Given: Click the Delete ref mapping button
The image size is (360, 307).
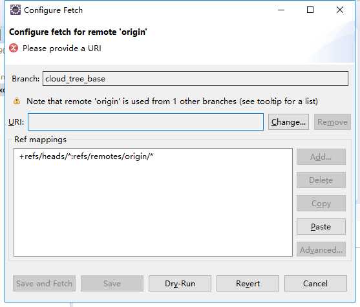Looking at the screenshot, I should (x=321, y=180).
